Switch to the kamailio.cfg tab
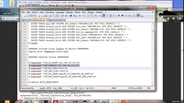The image size is (184, 103). [40, 20]
